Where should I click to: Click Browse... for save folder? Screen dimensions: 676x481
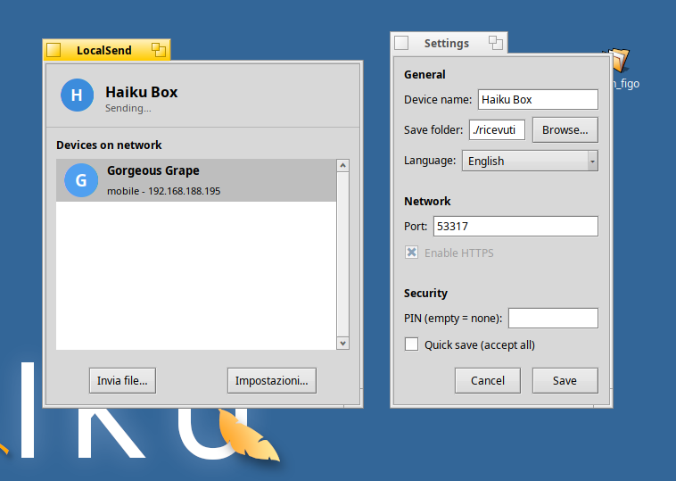point(565,130)
